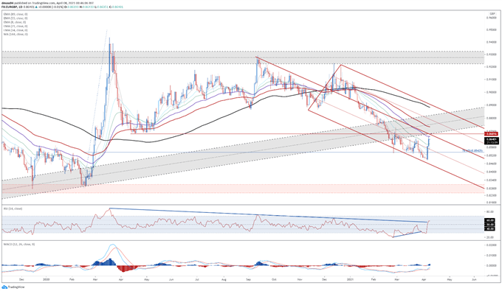Select the RSI 60.00 level label

[x=491, y=220]
